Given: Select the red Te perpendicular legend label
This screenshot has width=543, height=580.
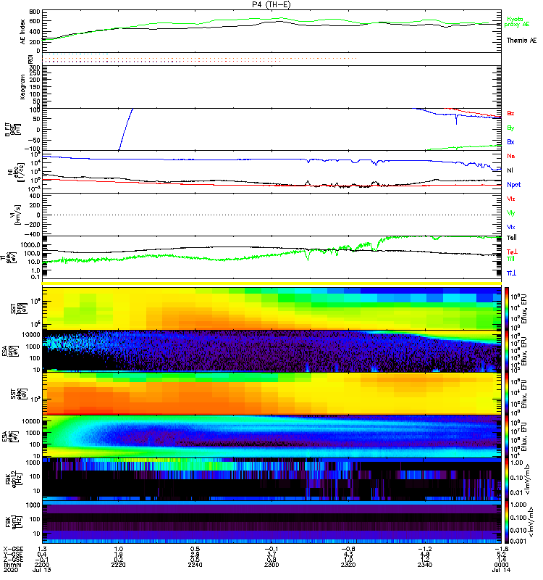Looking at the screenshot, I should [x=512, y=252].
